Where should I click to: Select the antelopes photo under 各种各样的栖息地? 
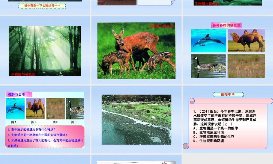(246, 66)
